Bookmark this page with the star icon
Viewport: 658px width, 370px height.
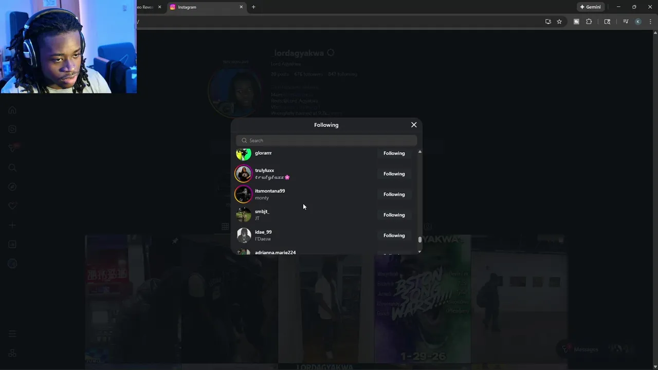click(x=559, y=22)
